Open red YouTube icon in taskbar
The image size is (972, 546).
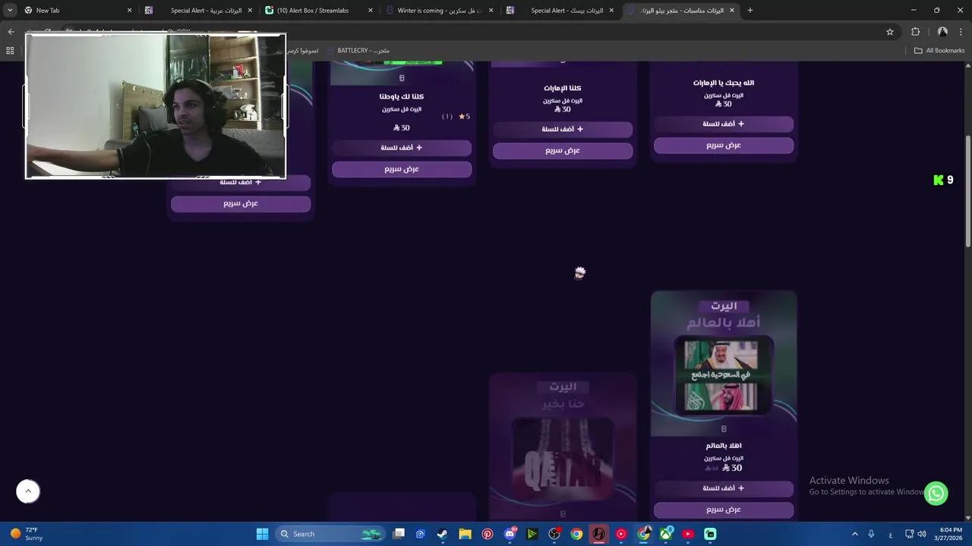coord(688,534)
